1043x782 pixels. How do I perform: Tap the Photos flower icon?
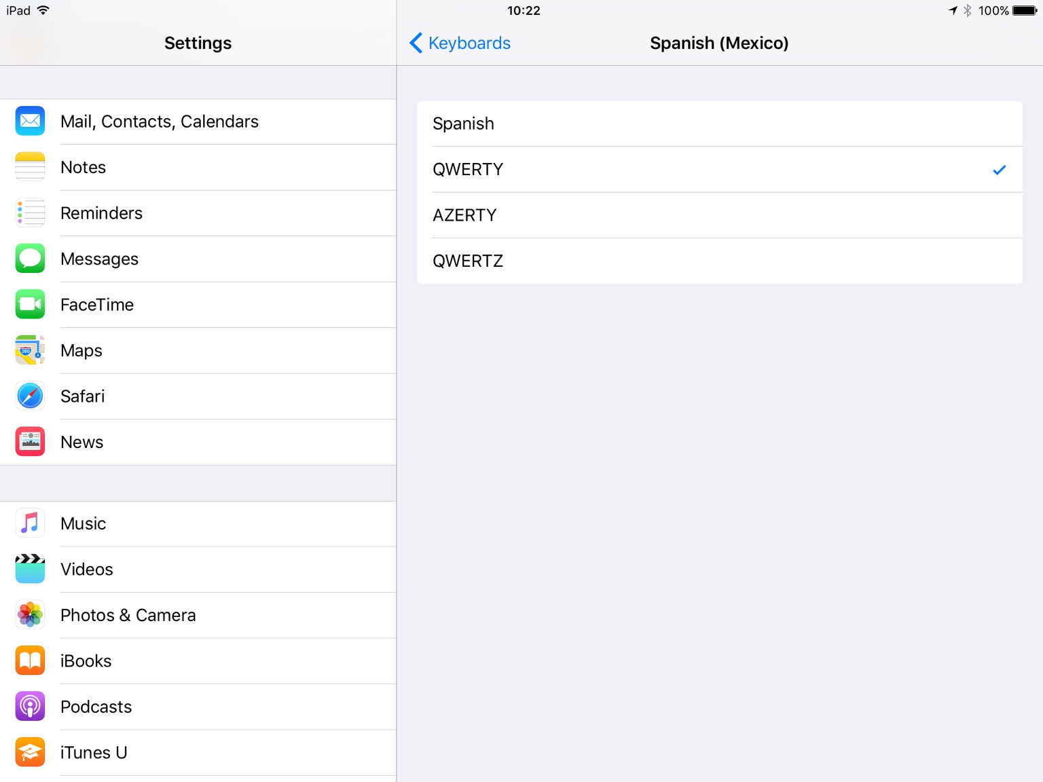point(30,615)
